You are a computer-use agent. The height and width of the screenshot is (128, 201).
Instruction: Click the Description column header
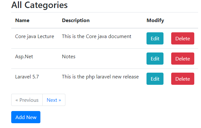click(x=76, y=20)
